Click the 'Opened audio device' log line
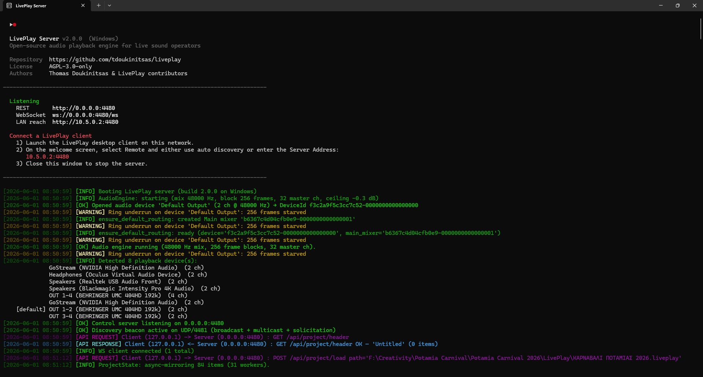This screenshot has width=703, height=377. (x=211, y=205)
